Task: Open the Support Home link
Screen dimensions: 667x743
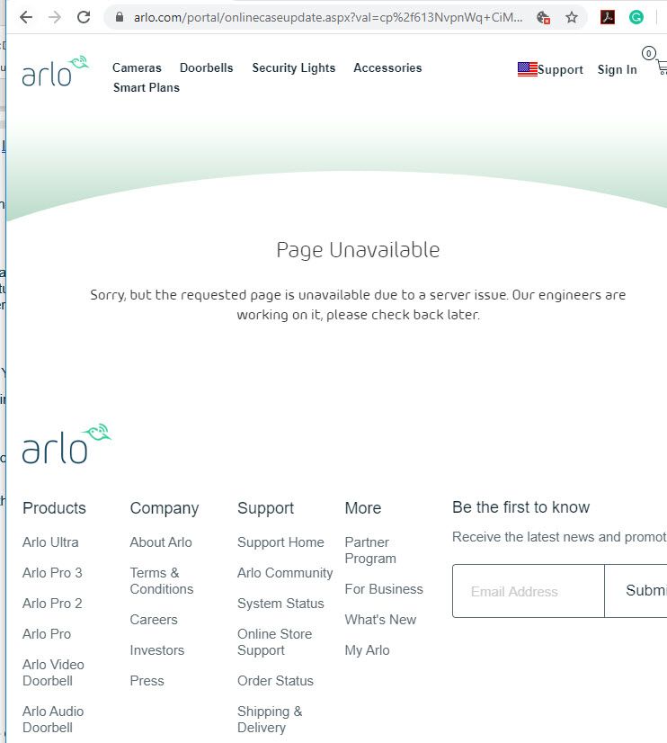Action: (x=280, y=542)
